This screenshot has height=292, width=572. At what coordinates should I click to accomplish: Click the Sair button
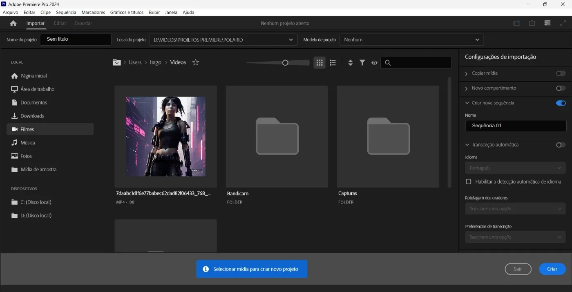[x=518, y=269]
